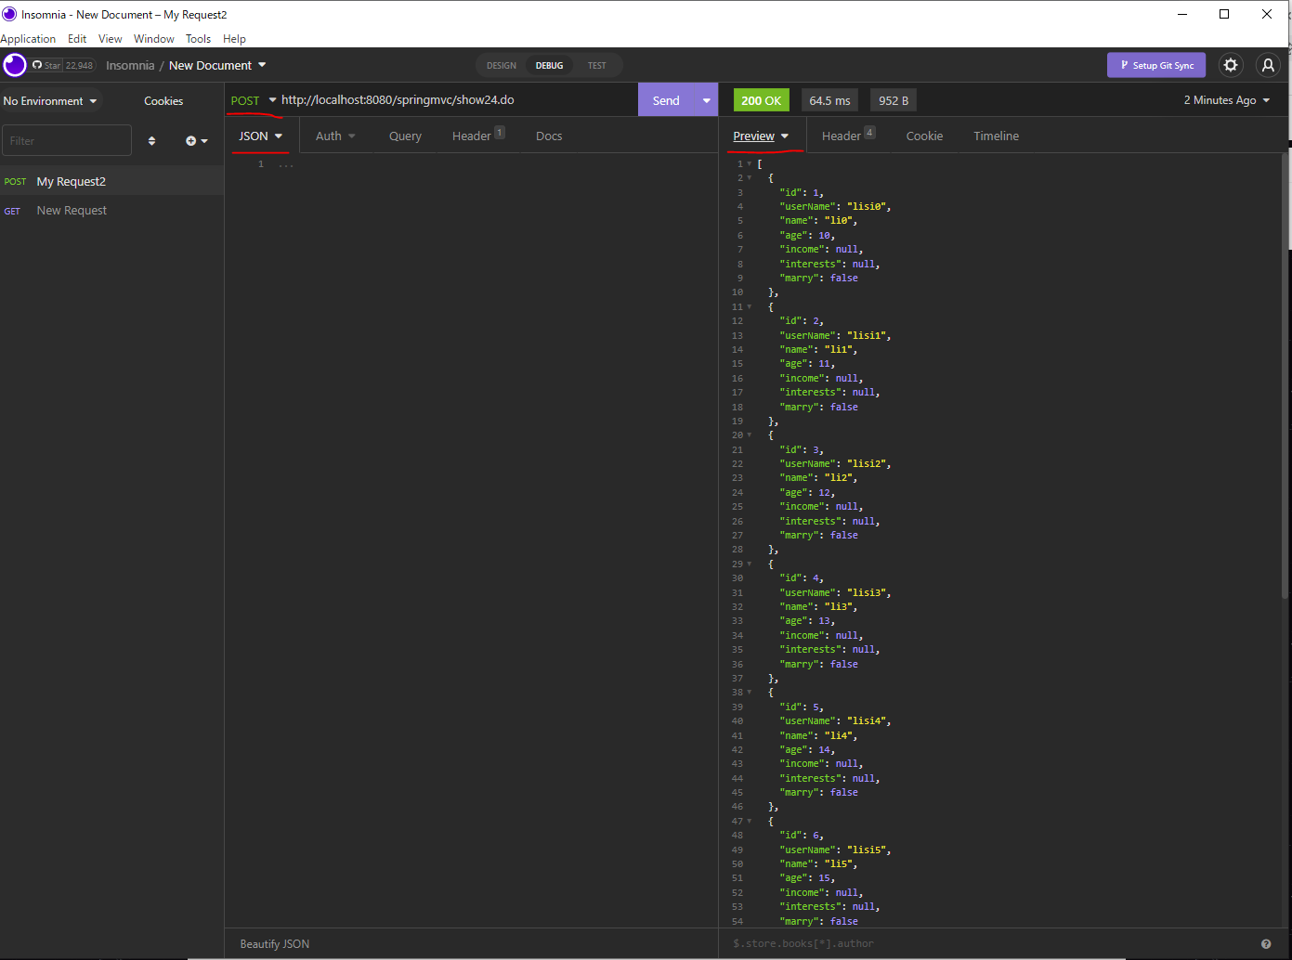Screen dimensions: 1292x960
Task: Switch to the Debug view
Action: coord(549,66)
